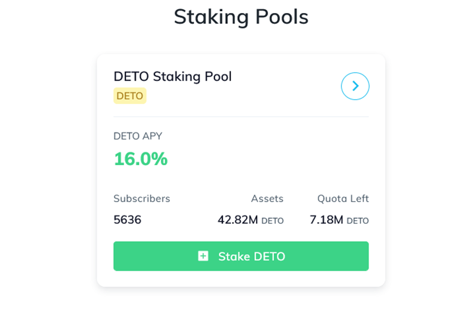Click the 'Stake DETO' button text label
The height and width of the screenshot is (319, 475).
(252, 256)
